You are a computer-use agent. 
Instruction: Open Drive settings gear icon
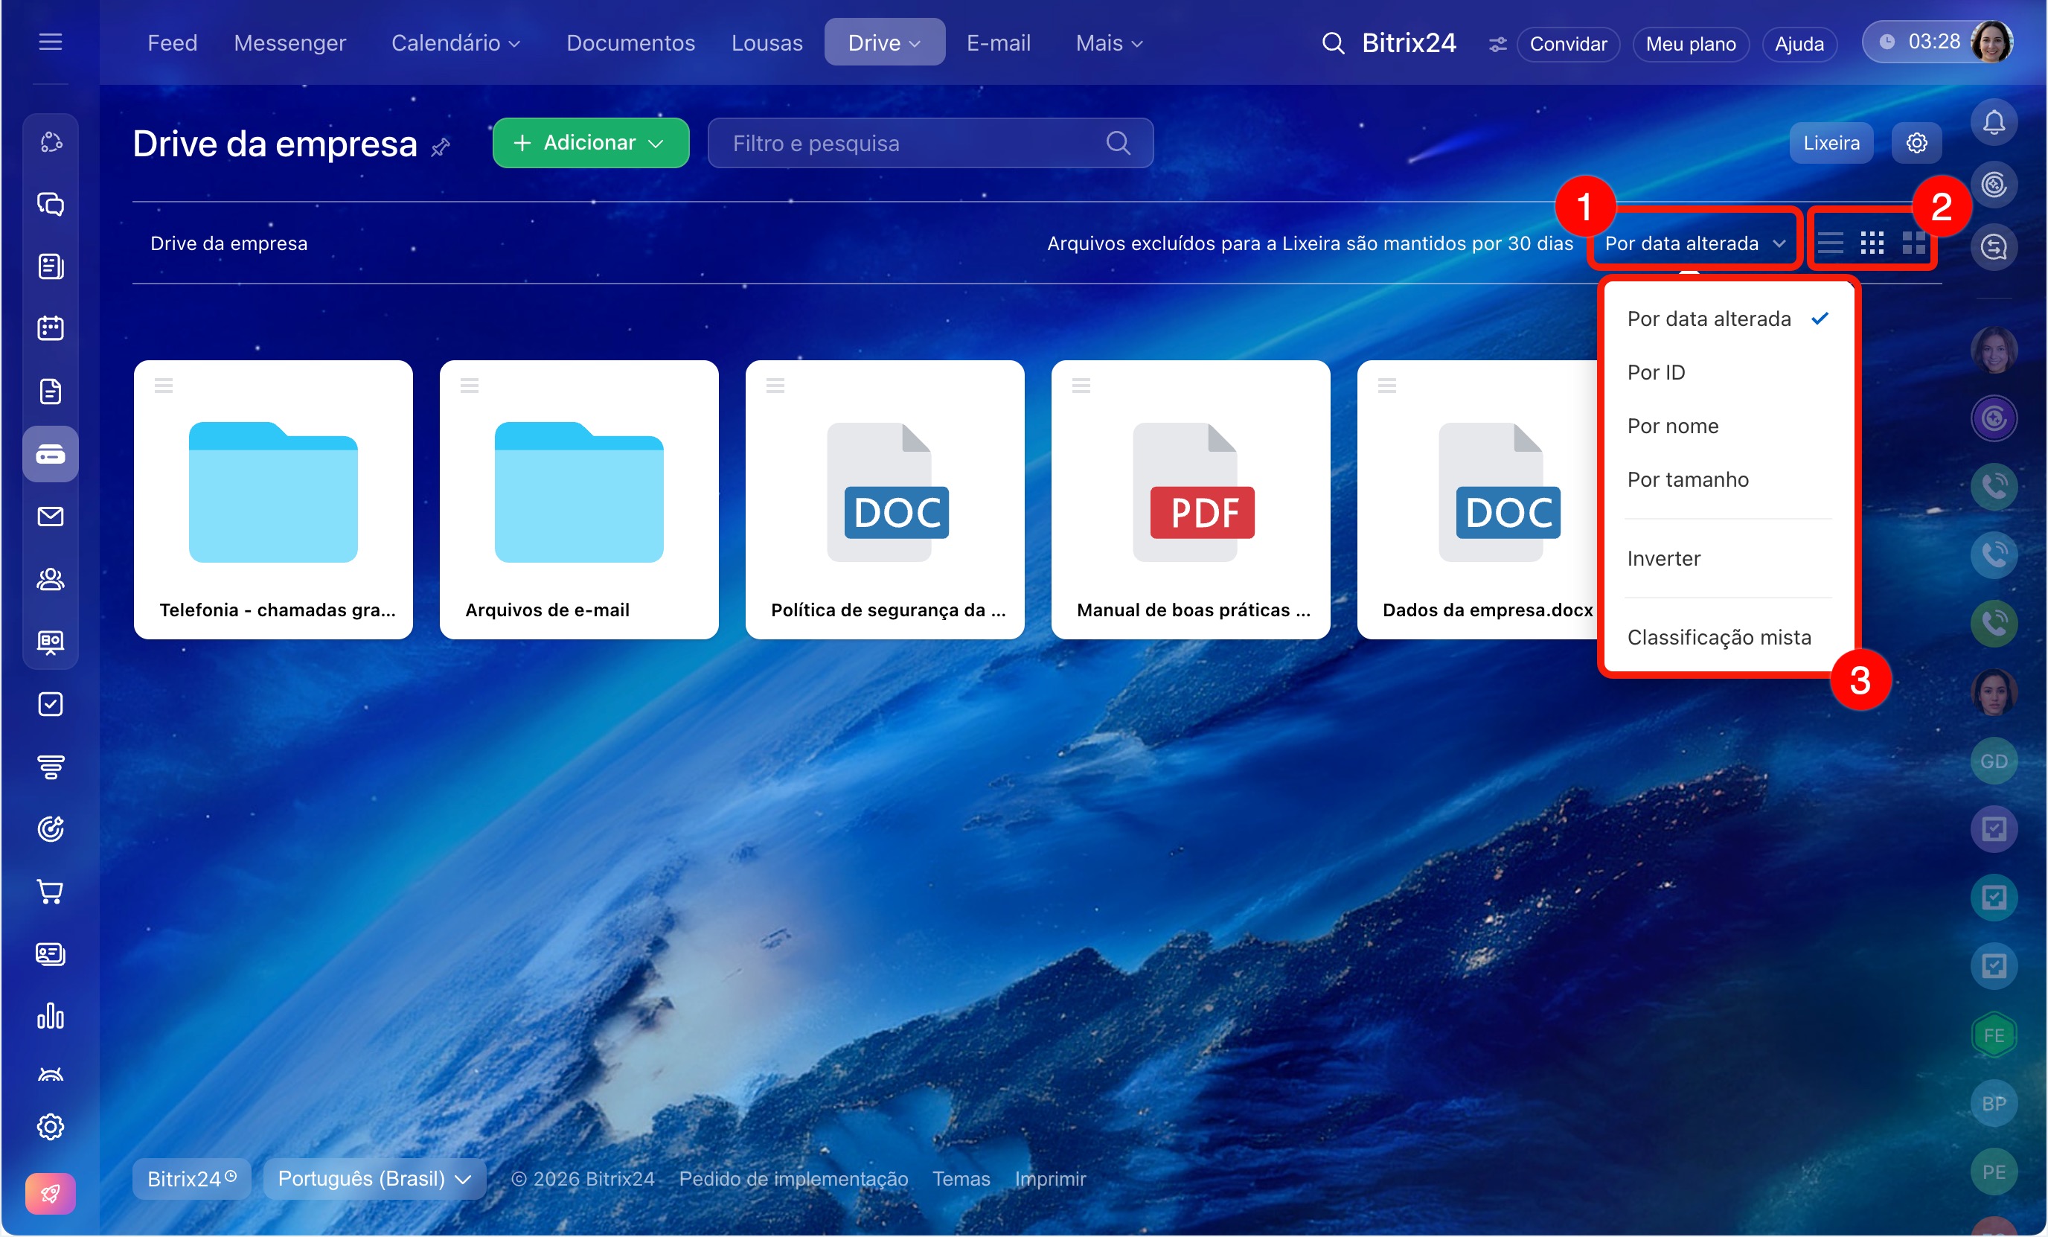click(1916, 143)
